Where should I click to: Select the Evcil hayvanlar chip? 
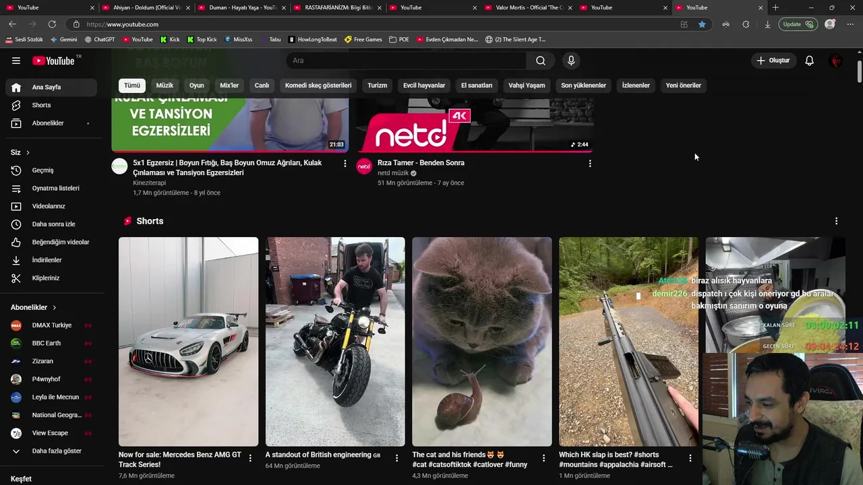tap(424, 86)
